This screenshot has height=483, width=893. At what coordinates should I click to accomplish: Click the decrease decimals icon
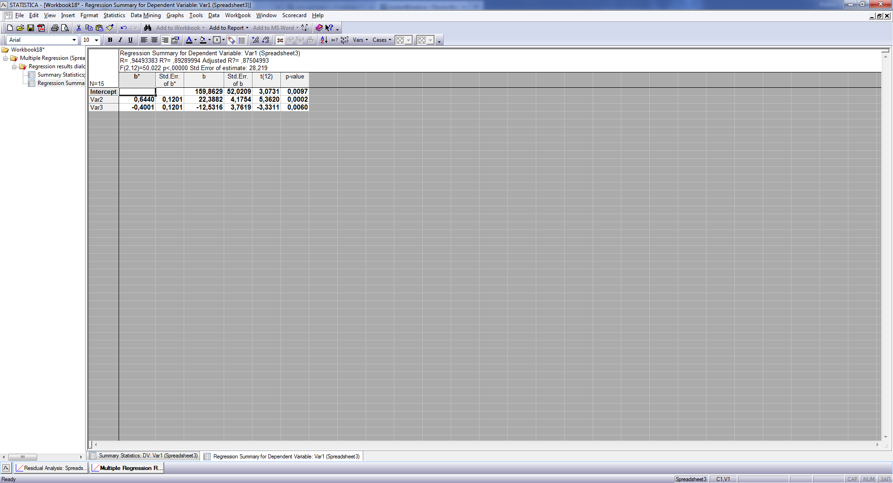click(x=266, y=40)
